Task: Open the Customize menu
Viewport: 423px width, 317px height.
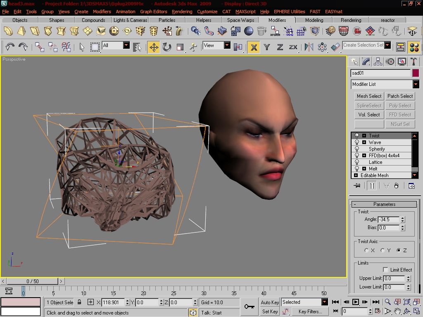Action: (207, 12)
